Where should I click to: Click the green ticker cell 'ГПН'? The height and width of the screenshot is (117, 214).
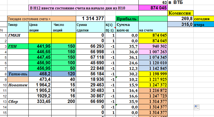(18, 46)
